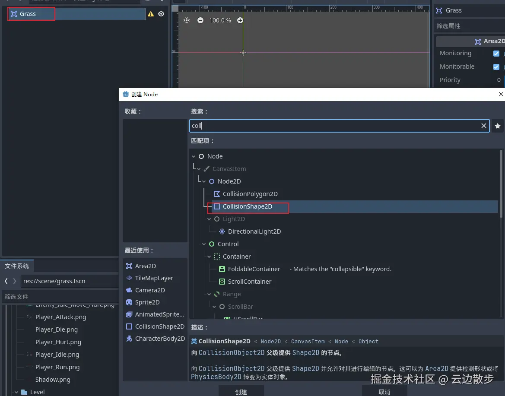Select the Grass node in scene tree
Viewport: 505px width, 396px height.
pyautogui.click(x=76, y=14)
